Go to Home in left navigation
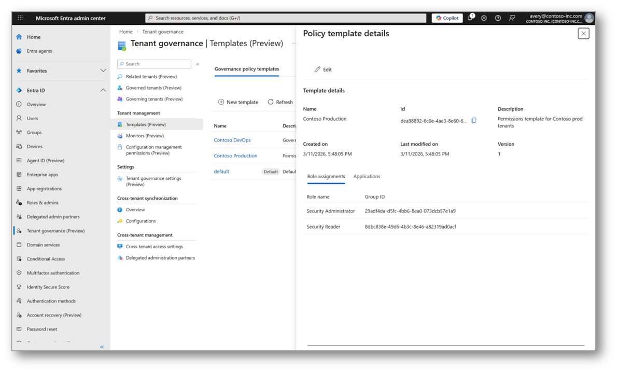Screen dimensions: 618x373 click(34, 37)
